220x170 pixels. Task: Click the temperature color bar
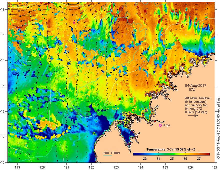pyautogui.click(x=171, y=154)
